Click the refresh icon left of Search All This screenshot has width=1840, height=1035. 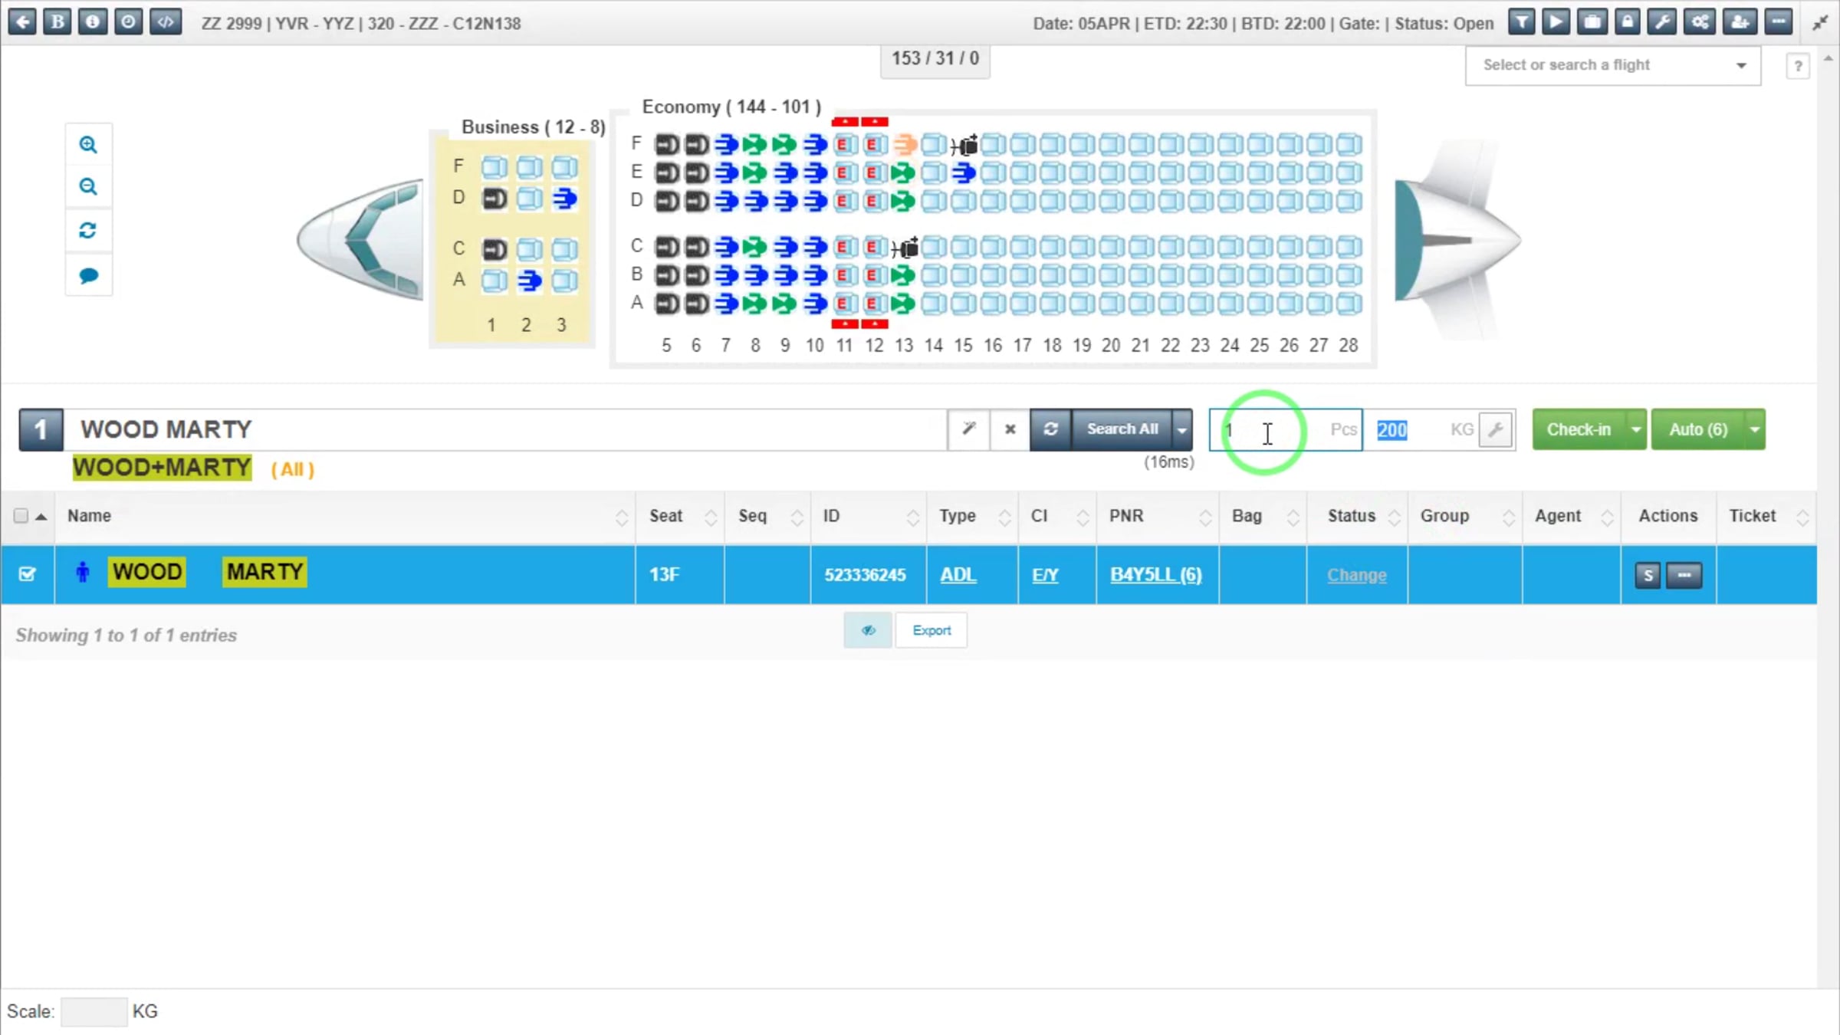point(1051,429)
